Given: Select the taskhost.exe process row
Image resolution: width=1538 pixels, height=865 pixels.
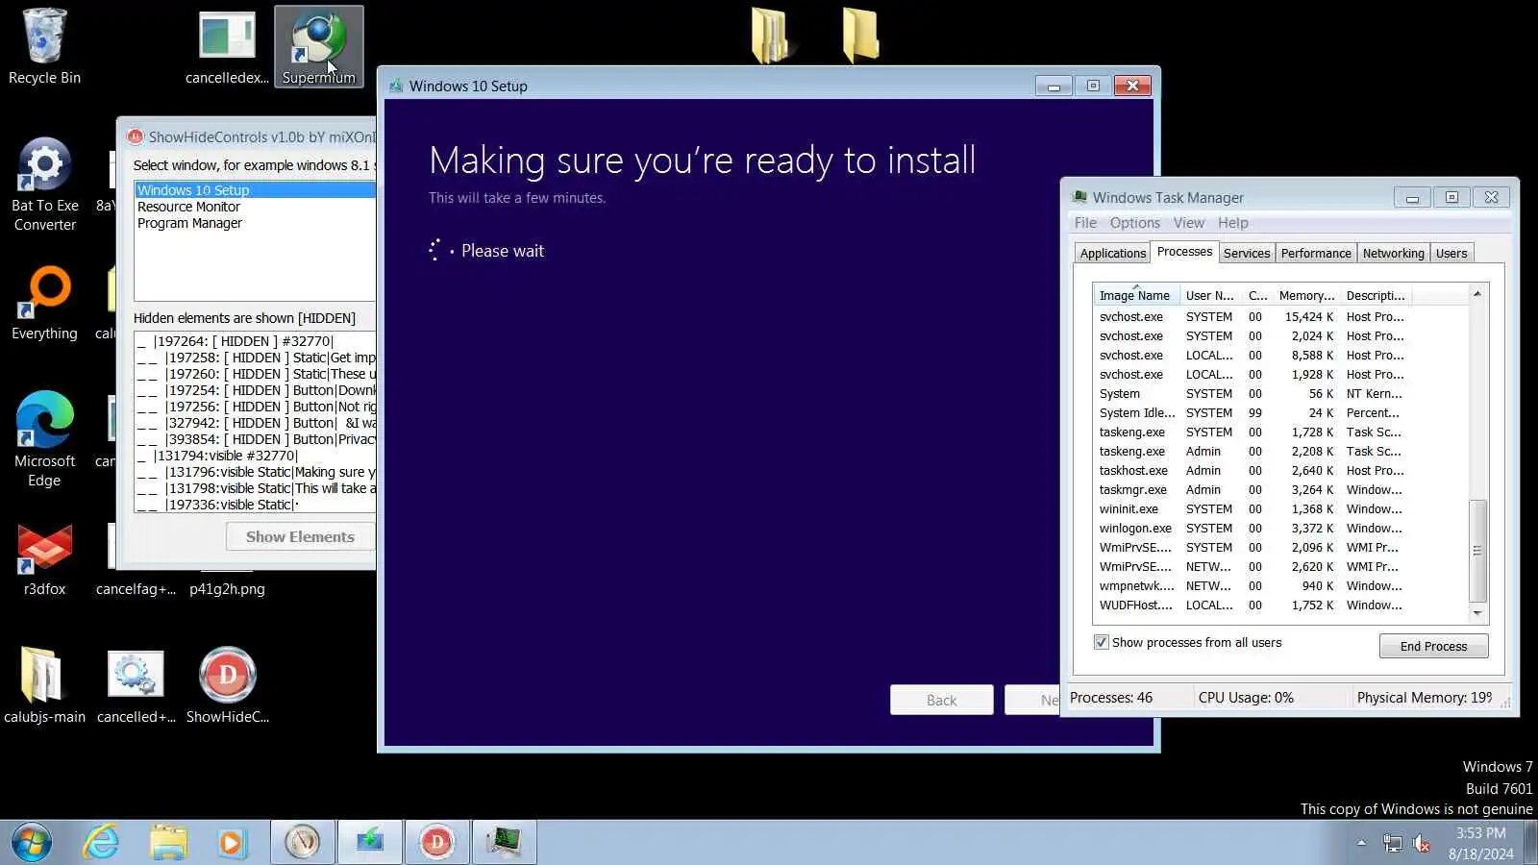Looking at the screenshot, I should (1281, 471).
